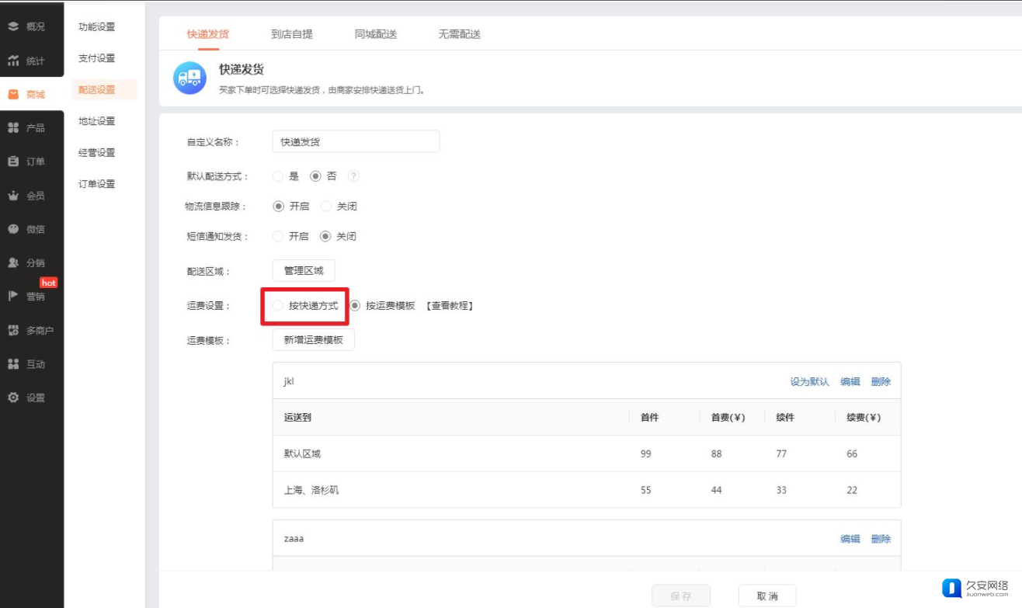Open the 概况 overview sidebar icon

coord(13,26)
